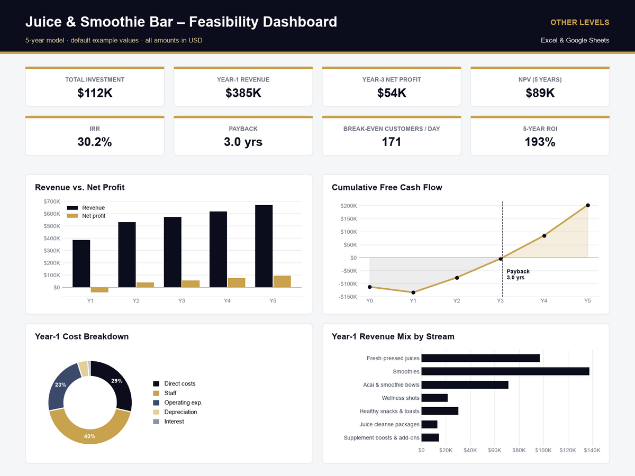Click the Direct costs legend swatch

(x=156, y=383)
